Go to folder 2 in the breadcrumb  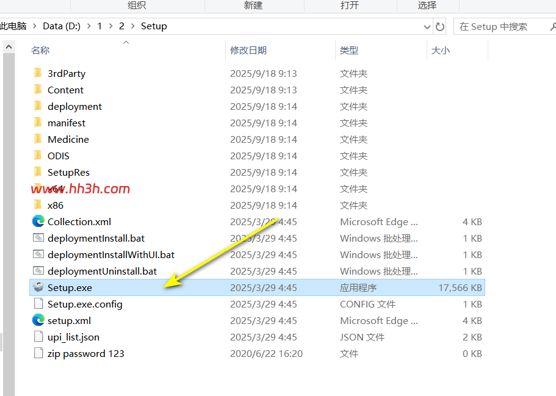pyautogui.click(x=121, y=26)
